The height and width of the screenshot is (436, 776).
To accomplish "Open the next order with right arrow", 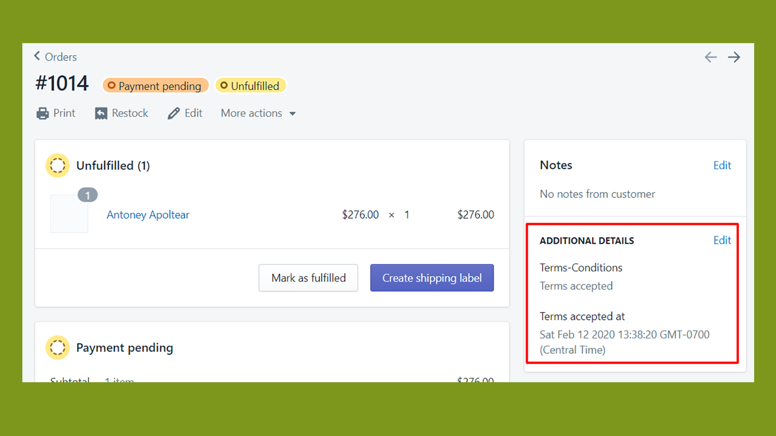I will click(734, 57).
